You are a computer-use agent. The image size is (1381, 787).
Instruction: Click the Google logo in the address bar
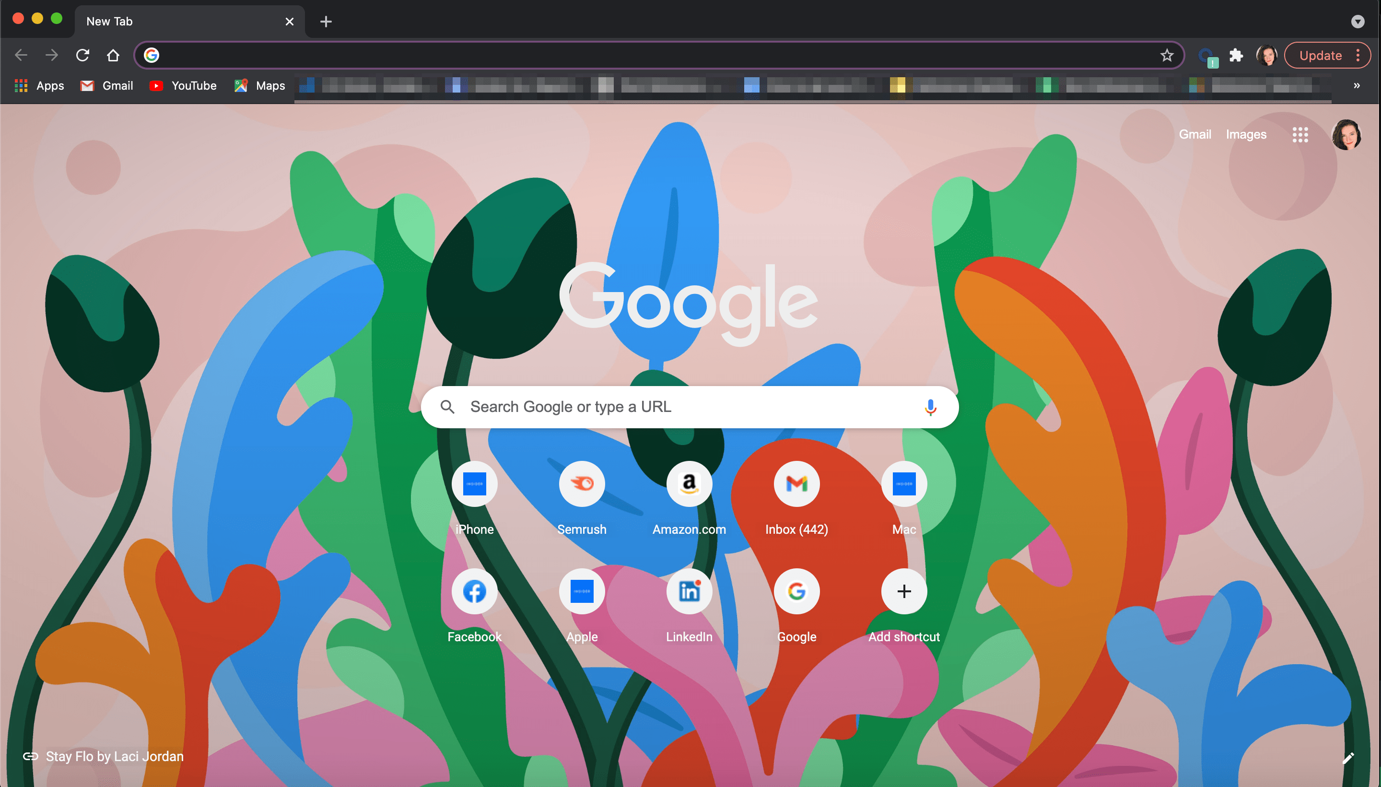[151, 55]
